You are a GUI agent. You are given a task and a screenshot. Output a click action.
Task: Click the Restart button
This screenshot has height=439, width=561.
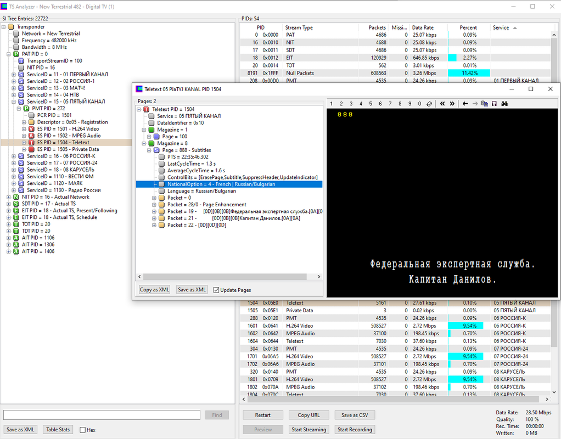pos(262,415)
